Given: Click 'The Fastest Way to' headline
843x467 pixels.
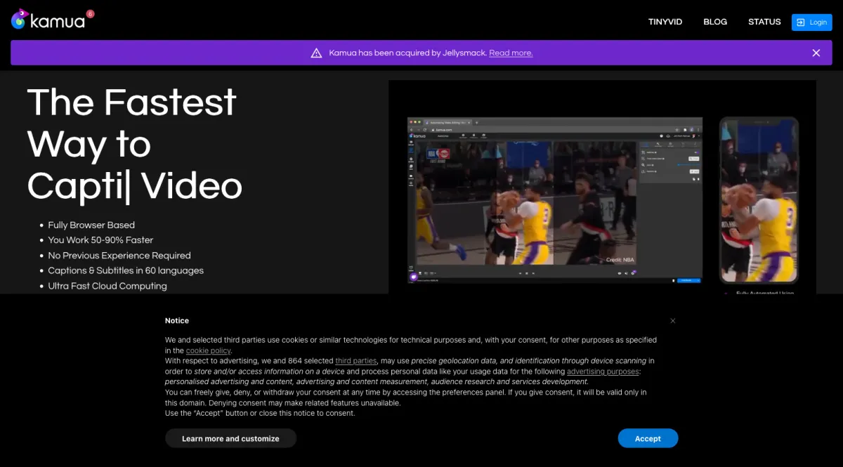Looking at the screenshot, I should (132, 123).
